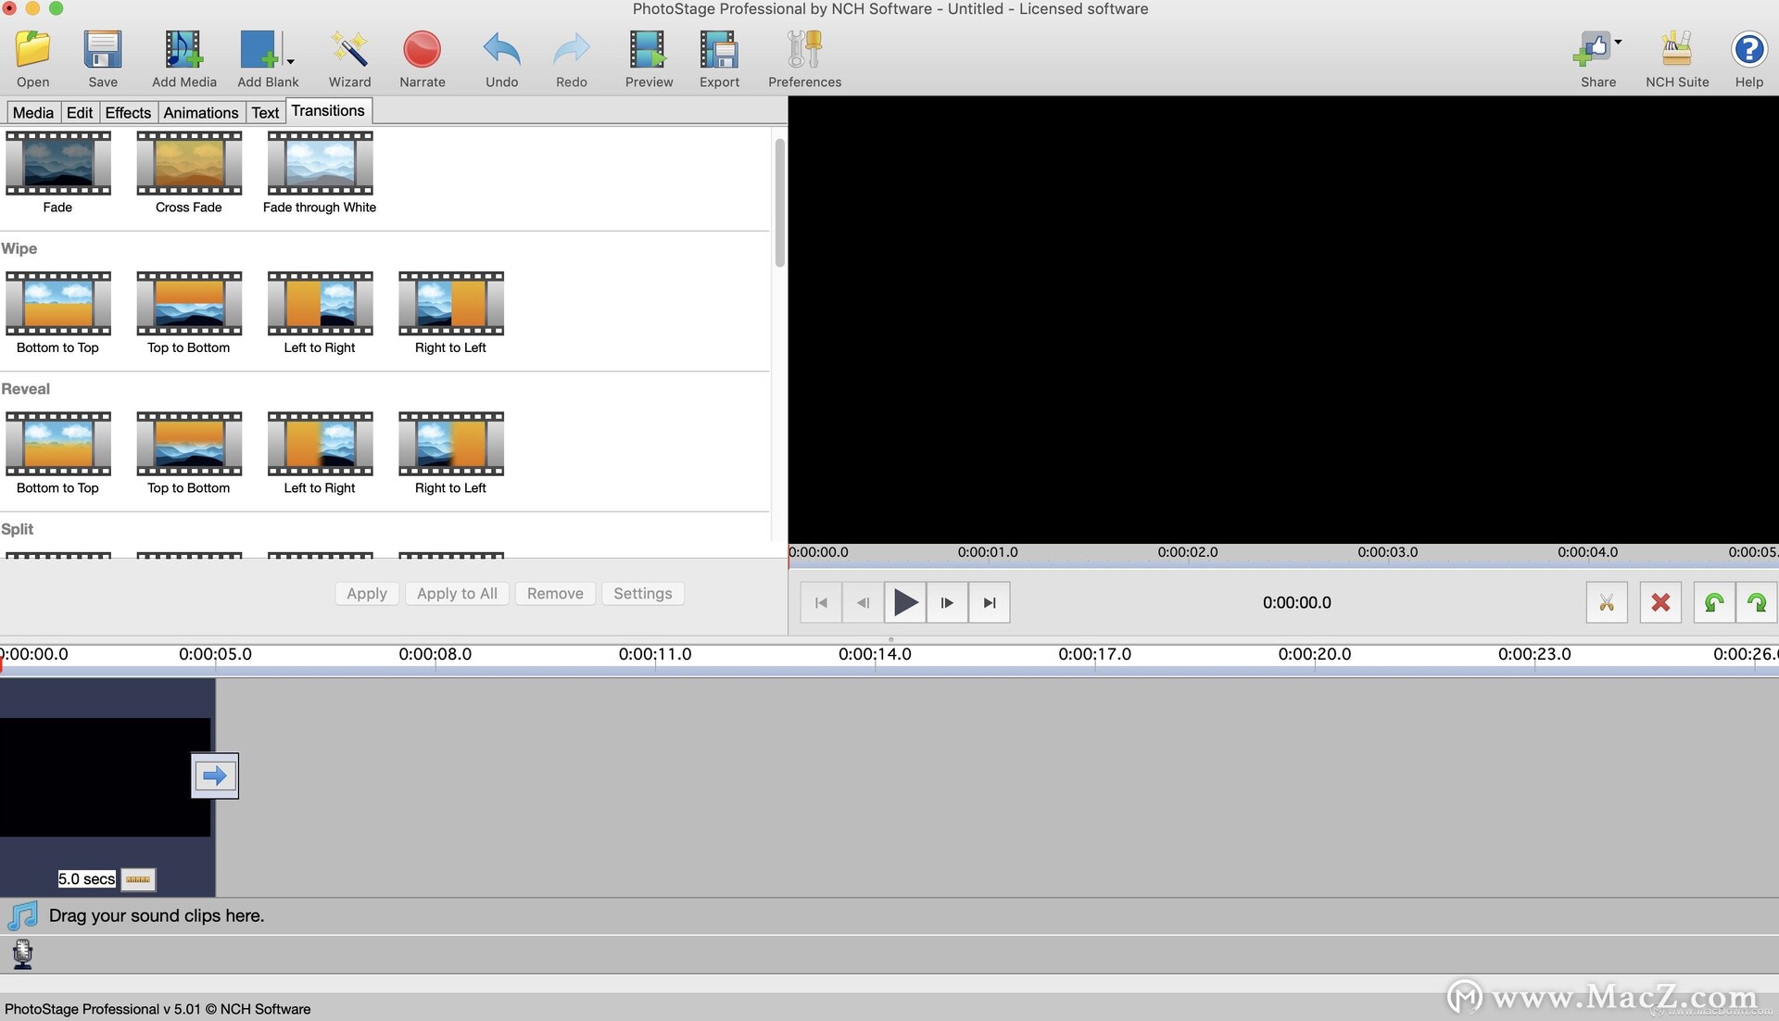Switch to the Edit tab

[80, 112]
